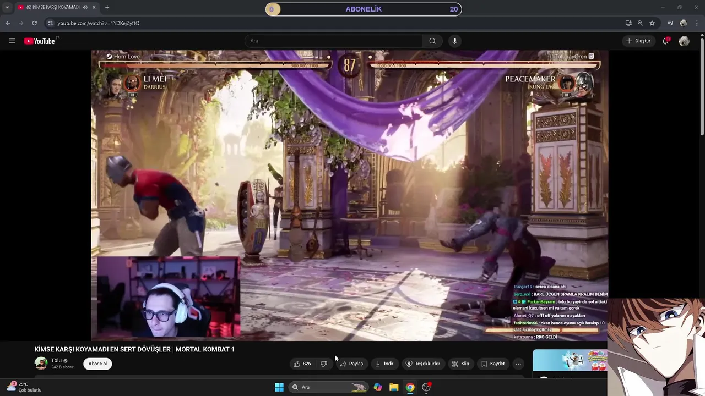Viewport: 705px width, 396px height.
Task: Open the YouTube hamburger guide menu
Action: pos(12,41)
